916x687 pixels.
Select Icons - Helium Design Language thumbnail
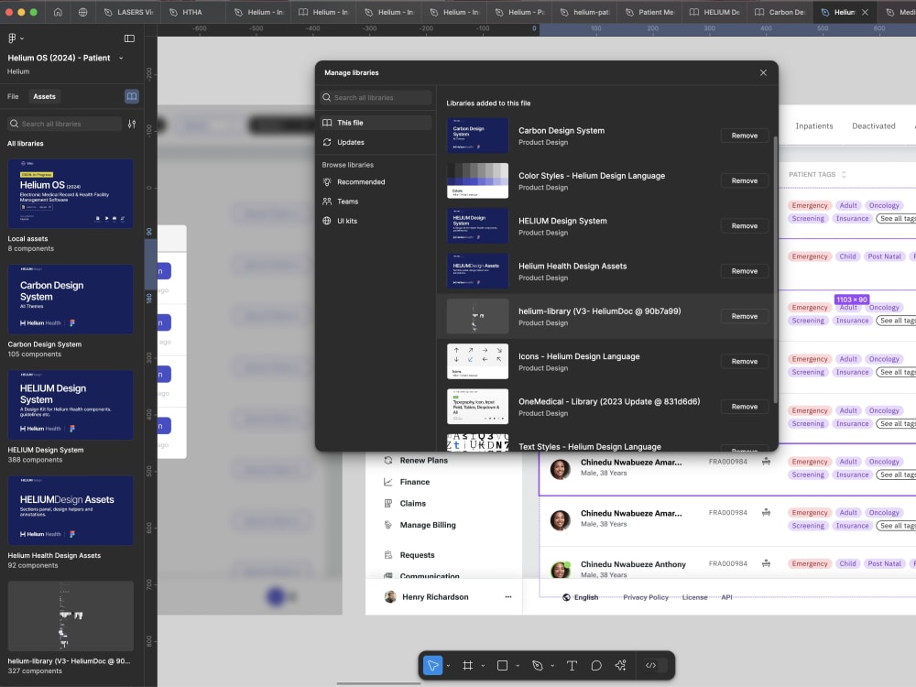coord(477,362)
